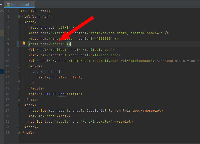Click fold end marker at closing head line 17
The image size is (200, 144).
tap(19, 99)
